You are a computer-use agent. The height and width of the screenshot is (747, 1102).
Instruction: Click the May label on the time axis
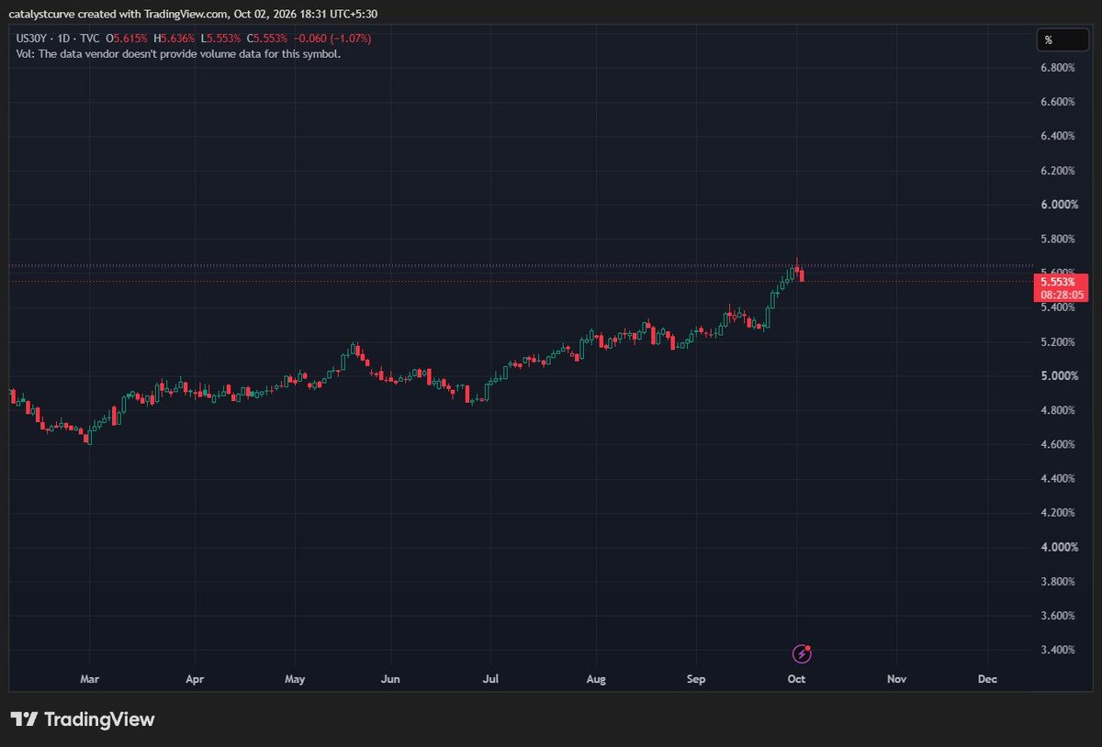pyautogui.click(x=295, y=679)
